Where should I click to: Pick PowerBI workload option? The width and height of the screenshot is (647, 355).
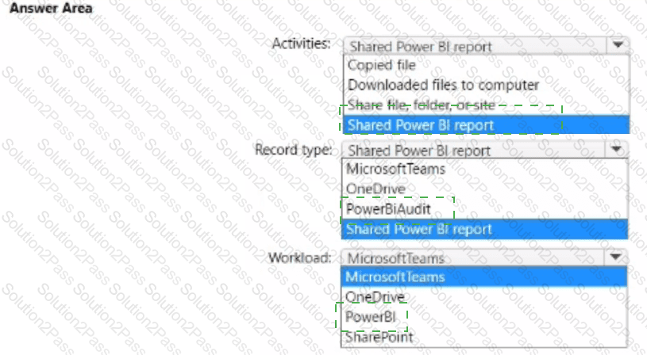point(483,317)
